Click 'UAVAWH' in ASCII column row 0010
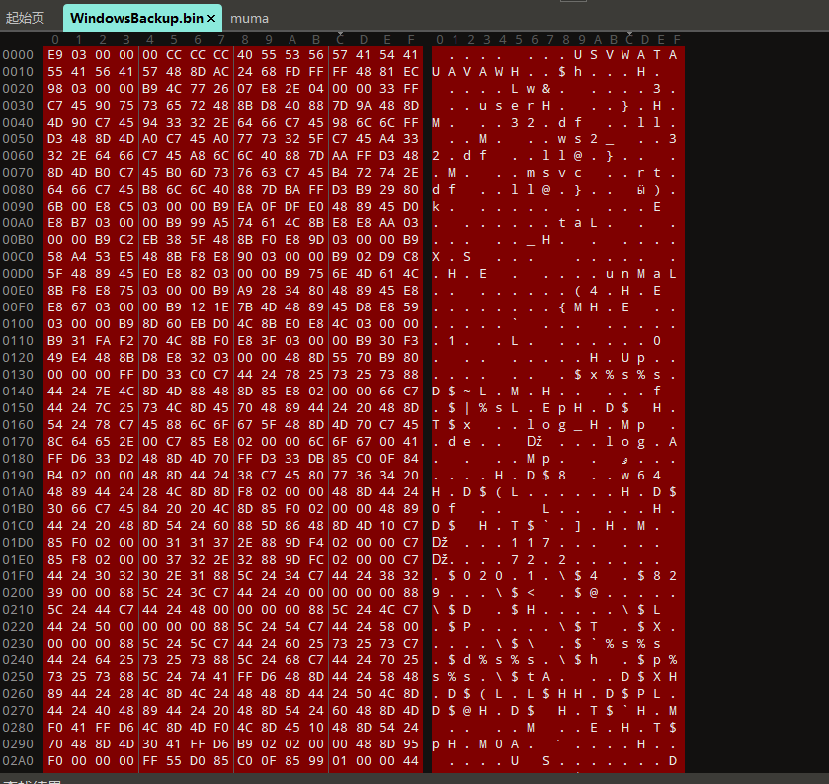 pyautogui.click(x=474, y=72)
